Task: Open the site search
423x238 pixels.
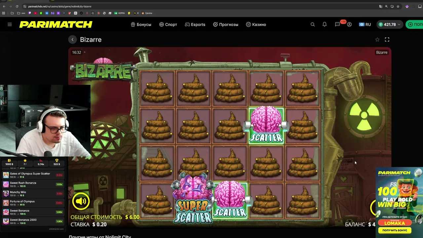Action: pyautogui.click(x=313, y=24)
